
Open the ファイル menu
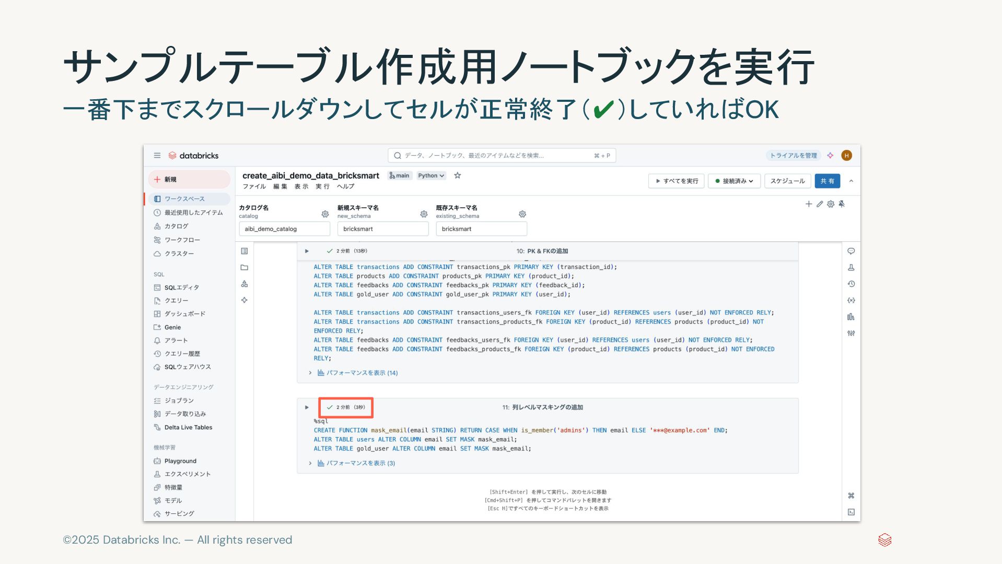pyautogui.click(x=254, y=186)
